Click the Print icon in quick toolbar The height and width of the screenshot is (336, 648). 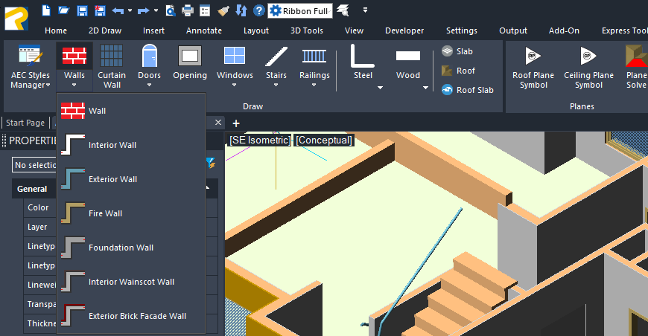pyautogui.click(x=188, y=10)
